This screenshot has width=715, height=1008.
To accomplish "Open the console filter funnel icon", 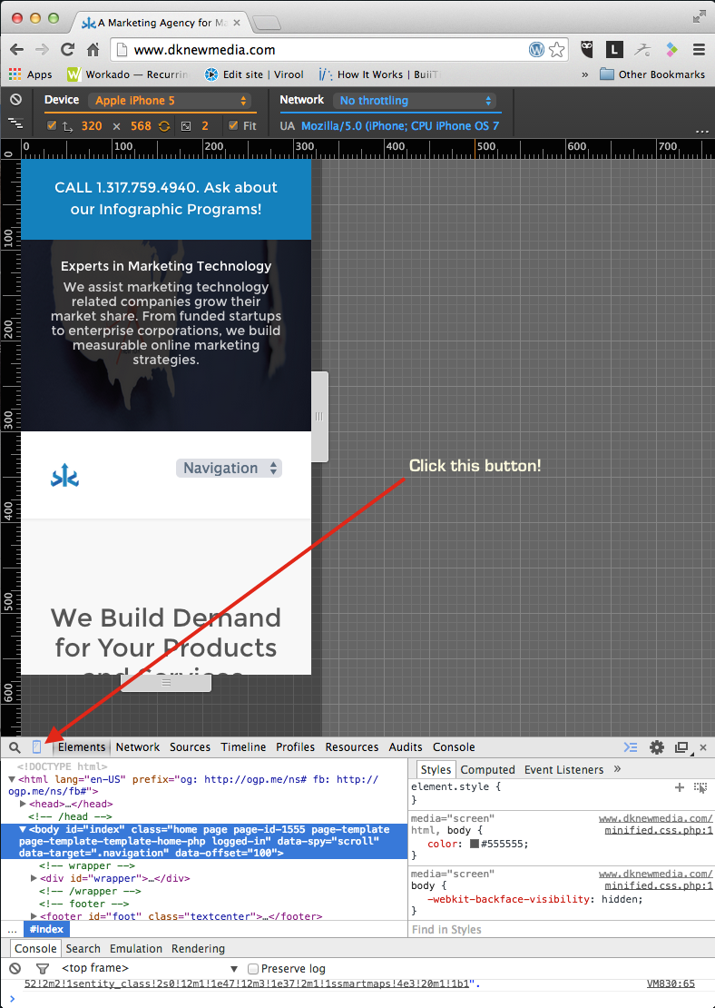I will click(x=43, y=968).
